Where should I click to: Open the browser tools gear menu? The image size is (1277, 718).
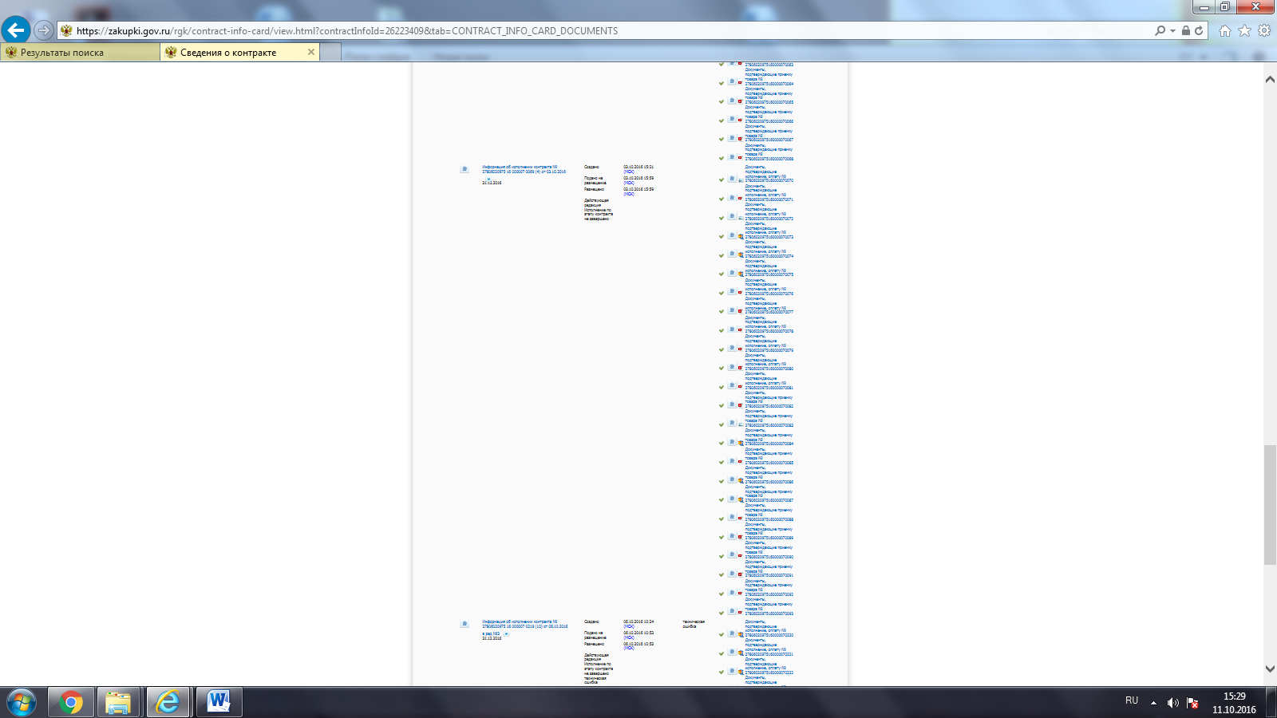click(1264, 30)
